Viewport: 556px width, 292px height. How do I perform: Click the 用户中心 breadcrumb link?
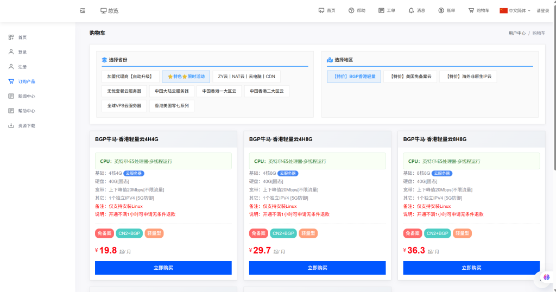[517, 33]
